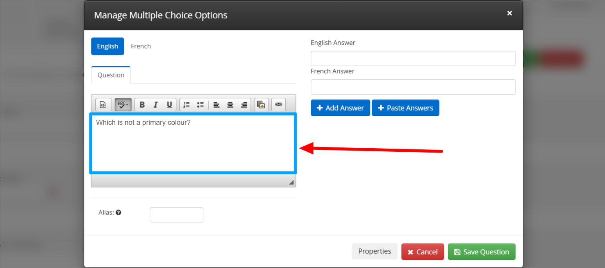Open the Question tab
605x268 pixels.
(111, 75)
